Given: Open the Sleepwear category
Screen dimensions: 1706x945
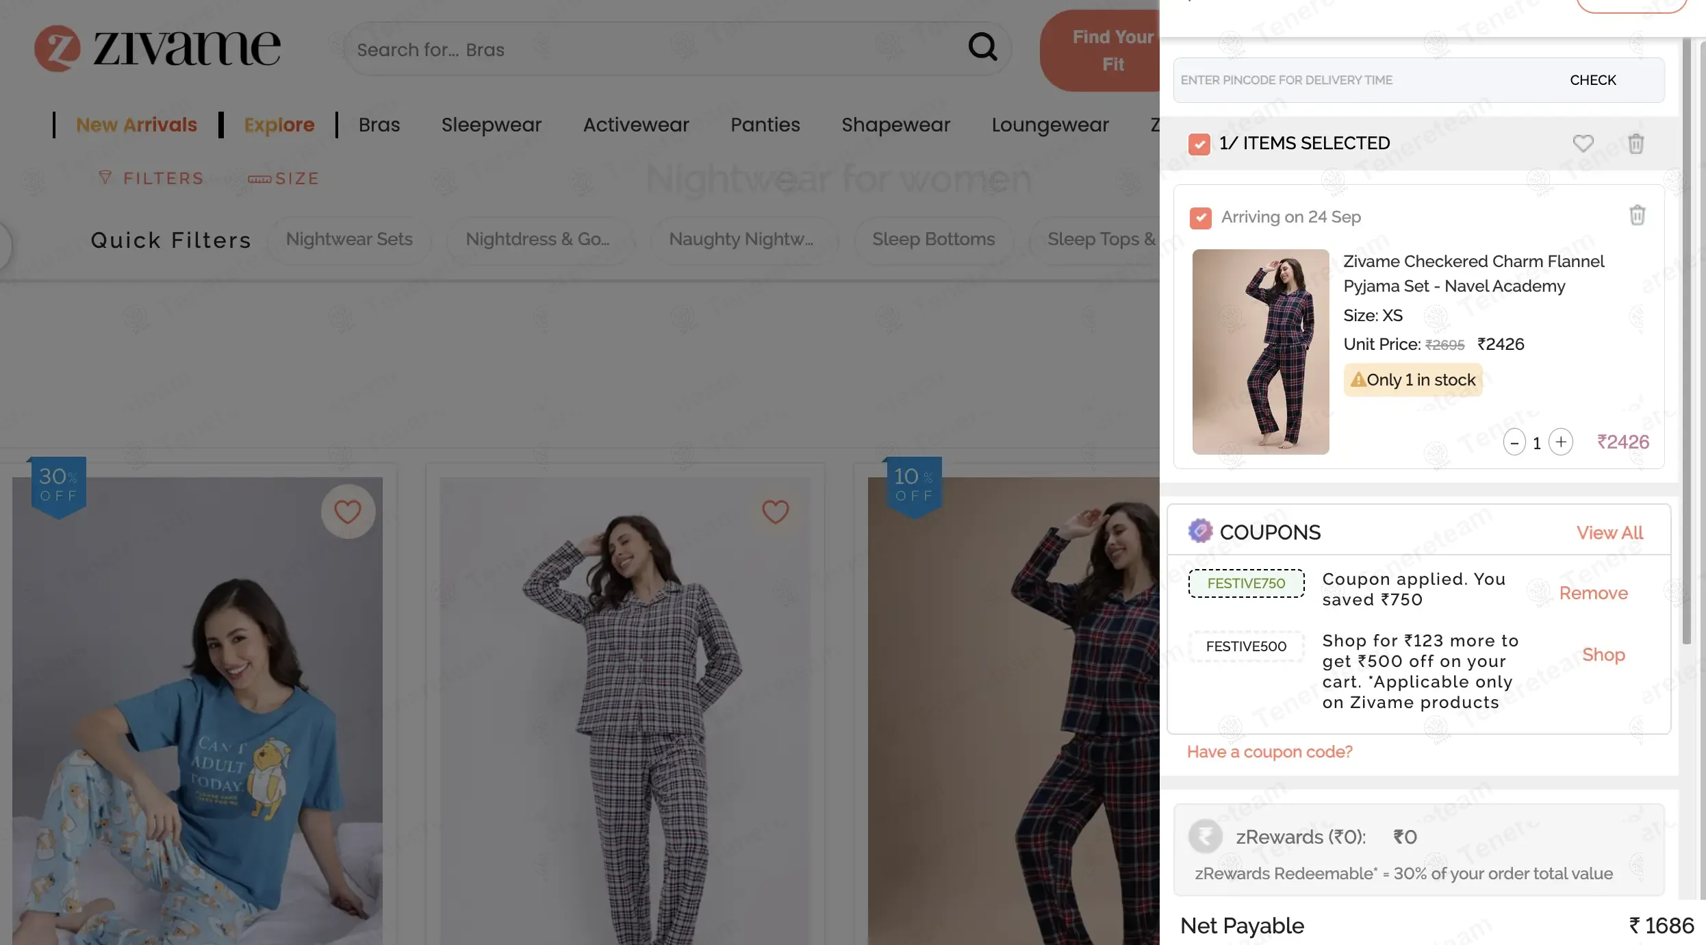Looking at the screenshot, I should 491,125.
